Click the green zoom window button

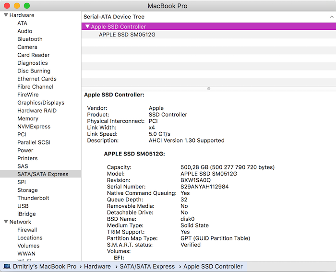point(27,6)
